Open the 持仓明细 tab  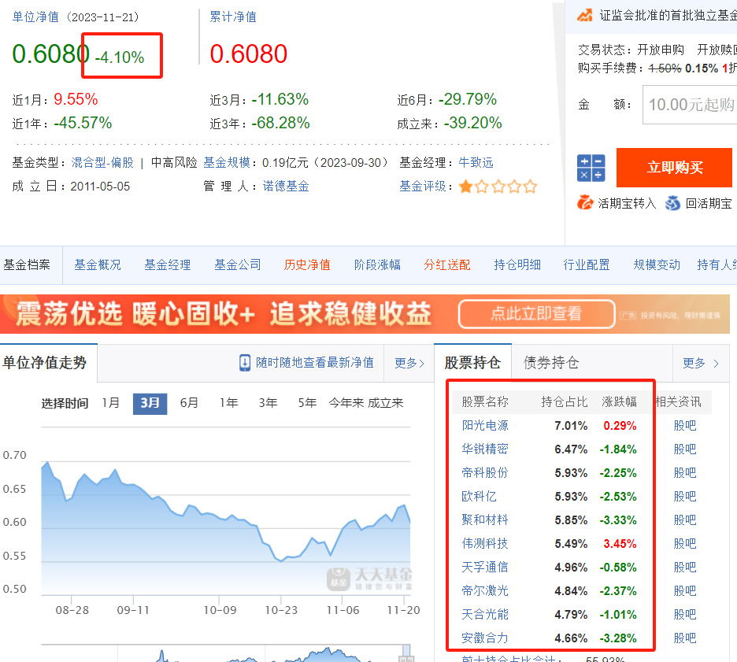pyautogui.click(x=517, y=265)
